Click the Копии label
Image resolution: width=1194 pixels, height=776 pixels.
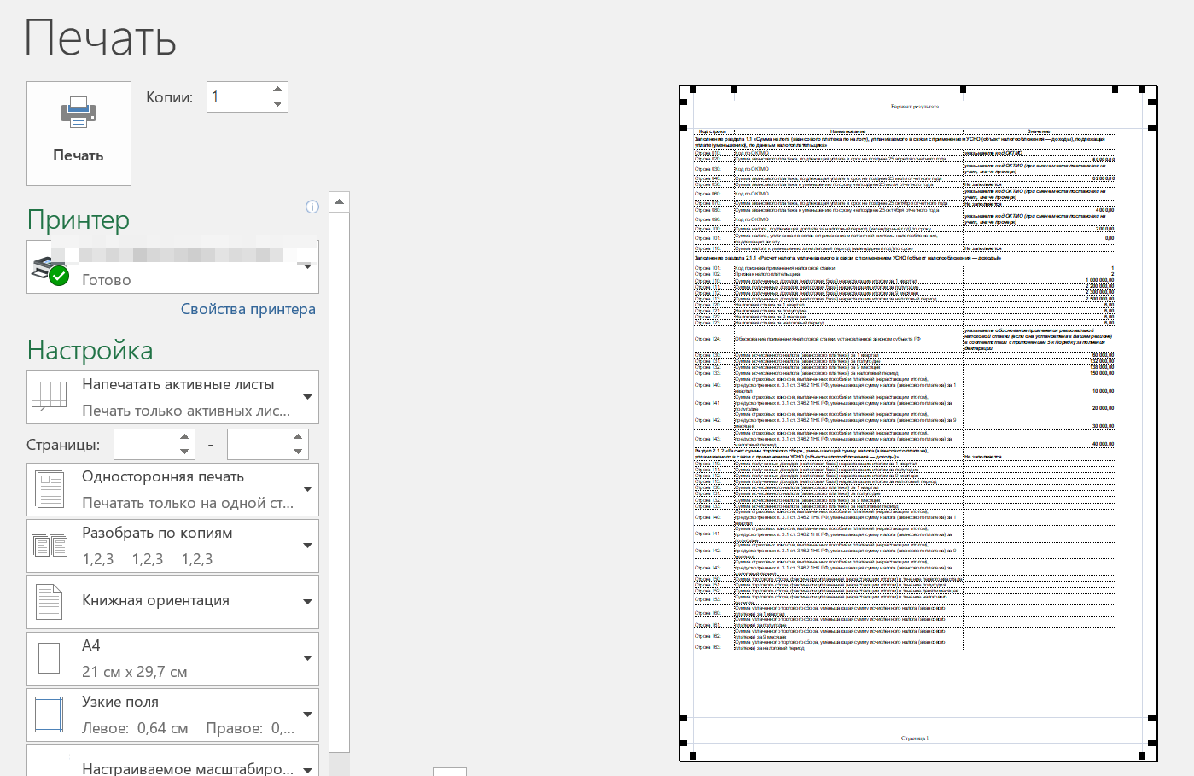(x=169, y=97)
